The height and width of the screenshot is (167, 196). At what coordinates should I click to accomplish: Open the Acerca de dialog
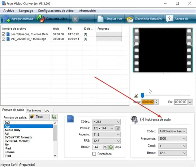coord(178,19)
